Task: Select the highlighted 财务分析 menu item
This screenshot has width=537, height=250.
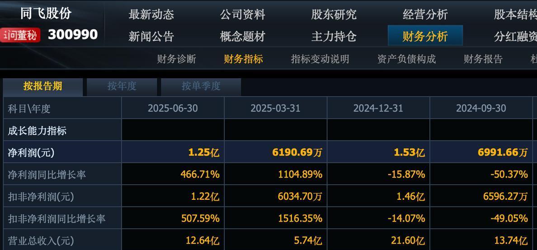Action: (425, 36)
